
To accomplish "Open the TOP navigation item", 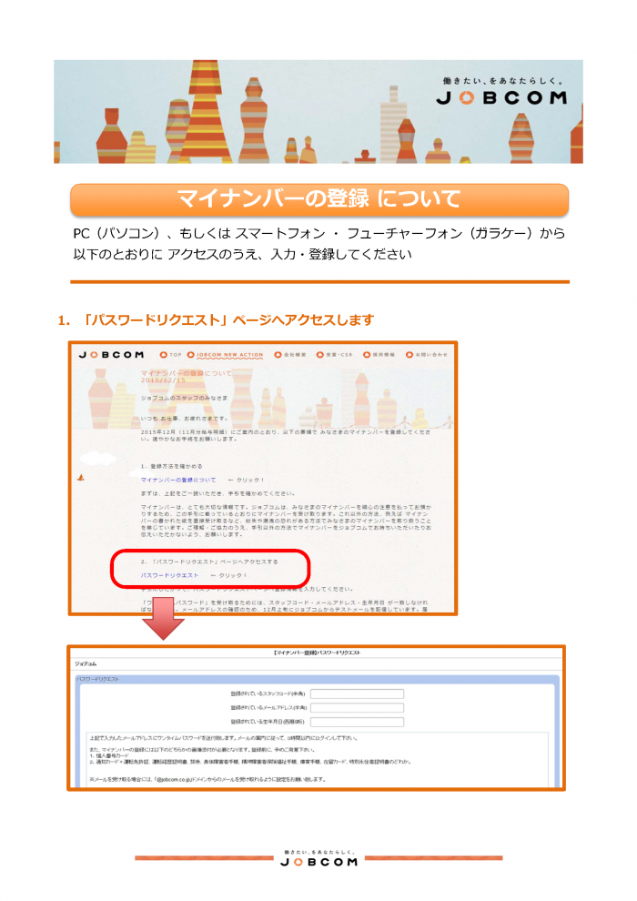I will click(170, 355).
